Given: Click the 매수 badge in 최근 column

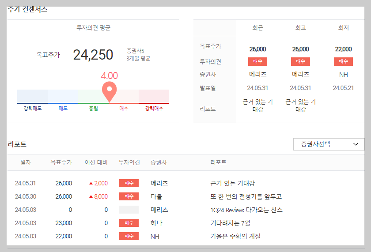Looking at the screenshot, I should tap(257, 61).
